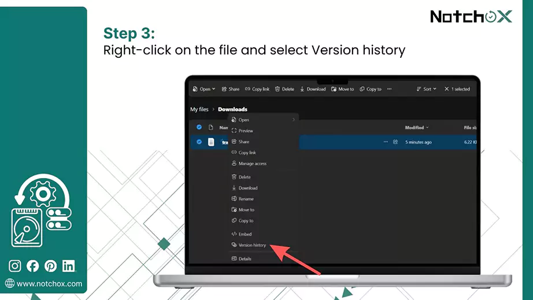Expand the Open submenu arrow
Viewport: 533px width, 300px height.
pyautogui.click(x=293, y=120)
